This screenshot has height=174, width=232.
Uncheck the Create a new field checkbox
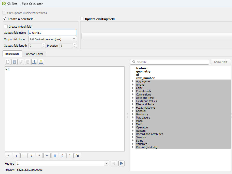pyautogui.click(x=5, y=19)
